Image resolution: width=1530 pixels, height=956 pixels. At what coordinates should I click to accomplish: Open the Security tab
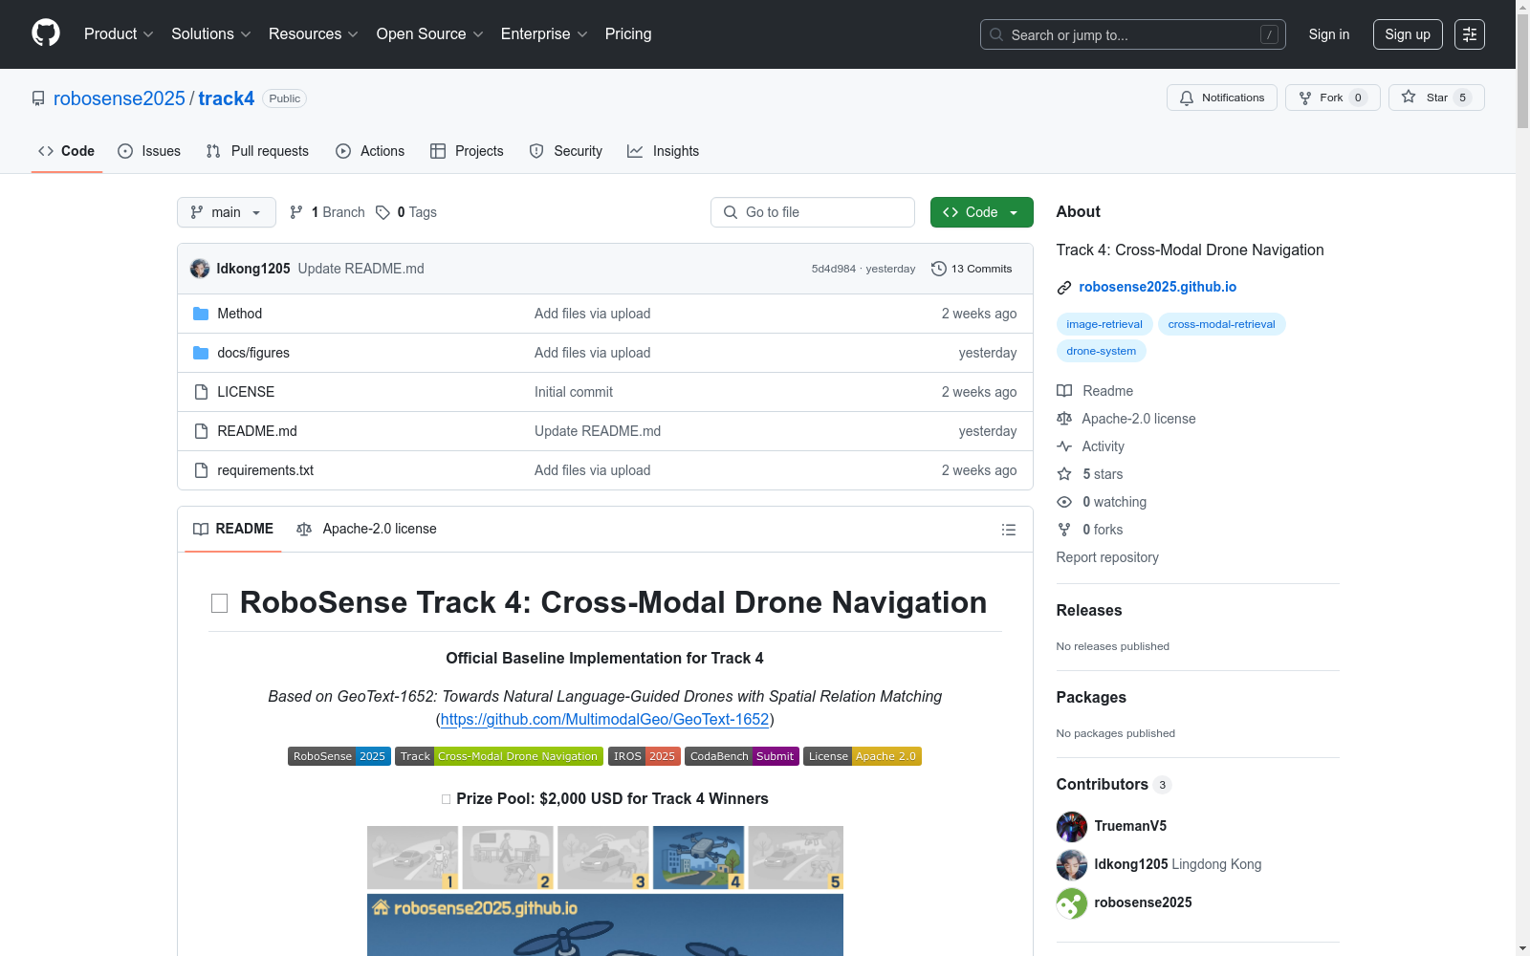(x=566, y=151)
